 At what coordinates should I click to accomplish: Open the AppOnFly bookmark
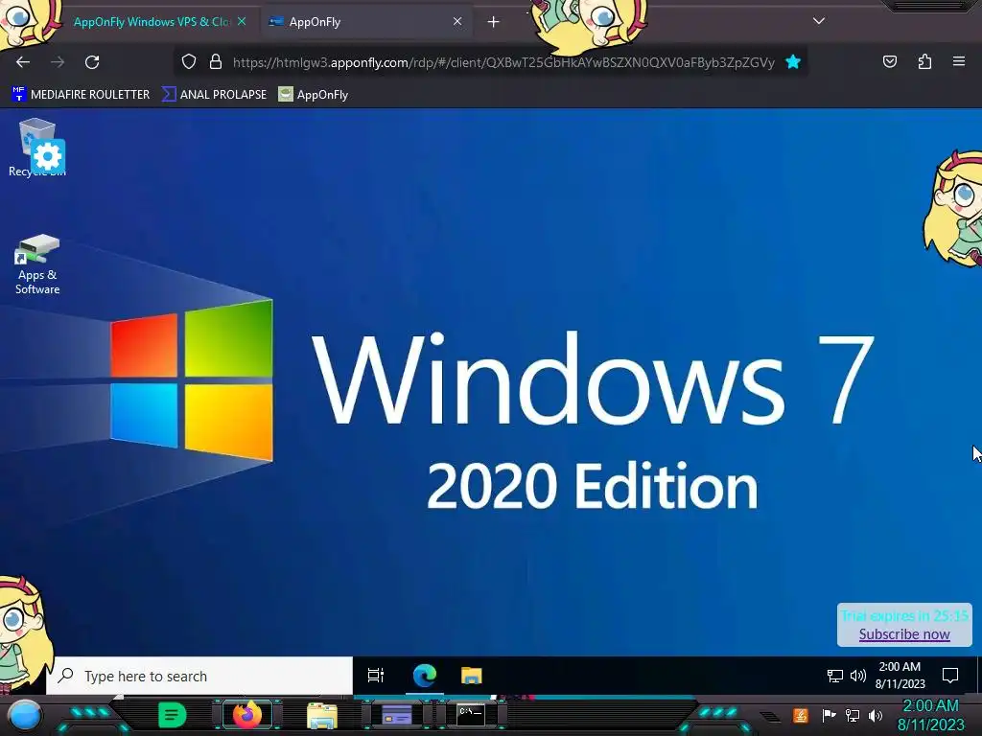(314, 95)
